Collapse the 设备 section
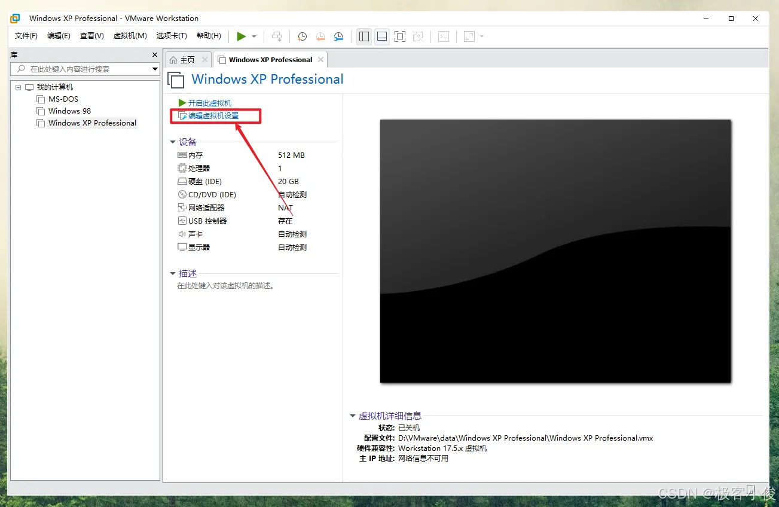The image size is (779, 507). [x=173, y=142]
